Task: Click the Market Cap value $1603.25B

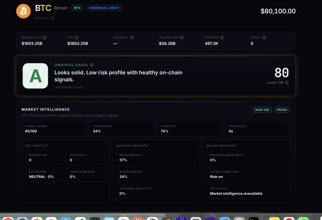Action: coord(32,43)
